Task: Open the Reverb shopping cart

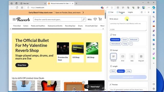Action: coord(100,19)
